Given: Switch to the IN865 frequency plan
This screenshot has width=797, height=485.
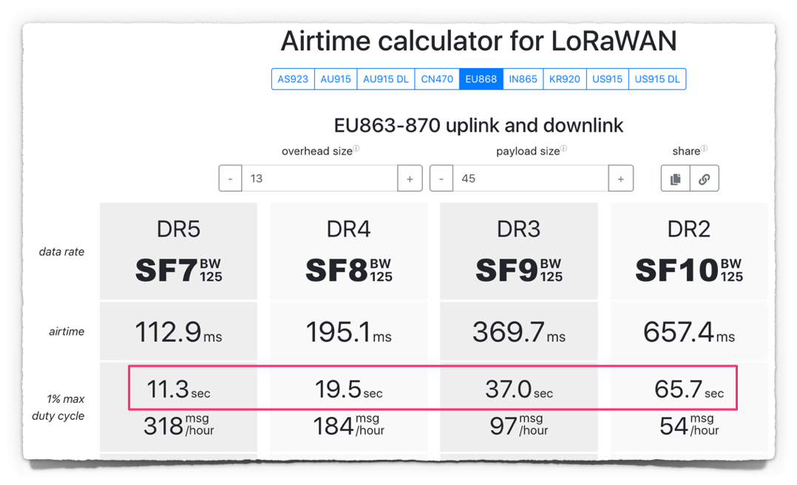Looking at the screenshot, I should point(523,78).
